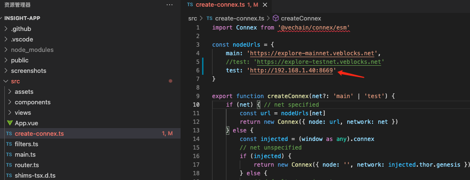Click line number 10 in the gutter
This screenshot has width=470, height=180.
[196, 105]
